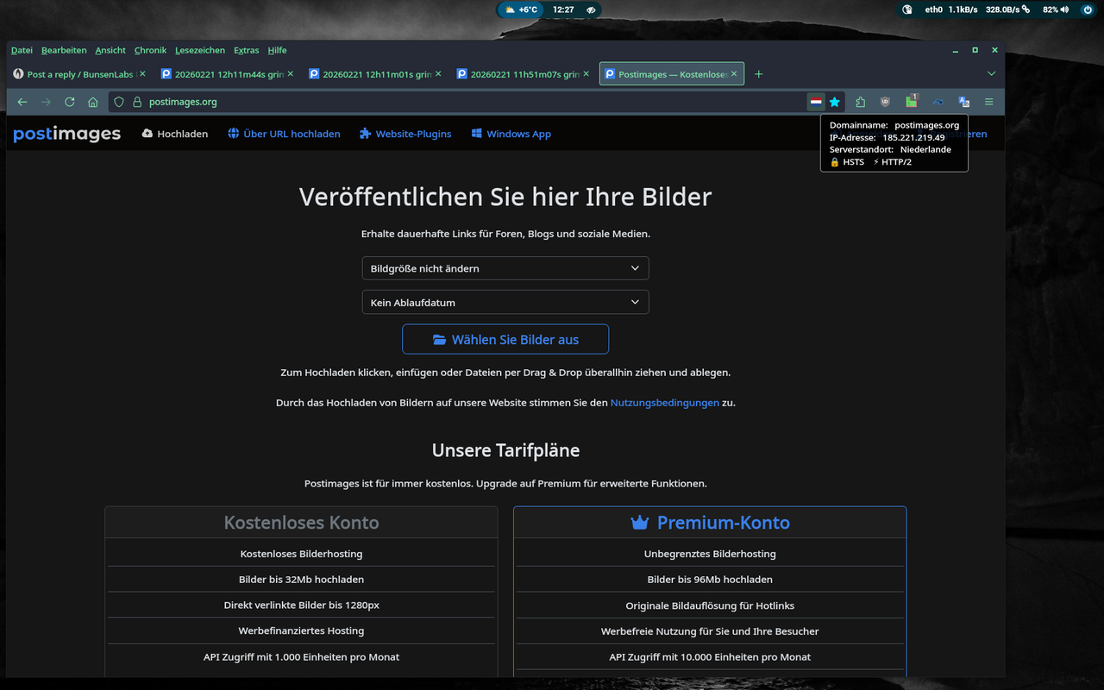Open the Nutzungsbedingungen link

pyautogui.click(x=664, y=403)
